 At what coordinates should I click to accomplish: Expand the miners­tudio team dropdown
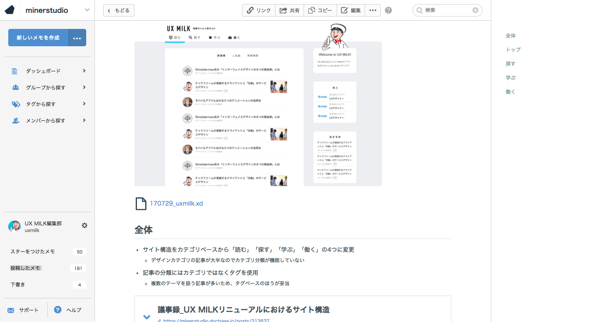[87, 10]
